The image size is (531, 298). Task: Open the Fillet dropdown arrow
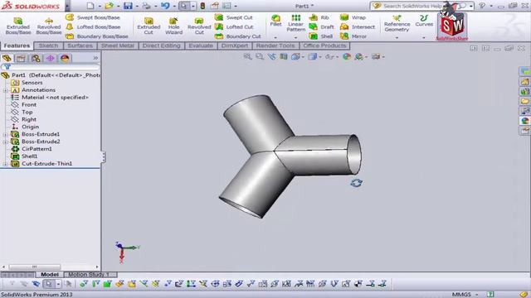[x=275, y=37]
